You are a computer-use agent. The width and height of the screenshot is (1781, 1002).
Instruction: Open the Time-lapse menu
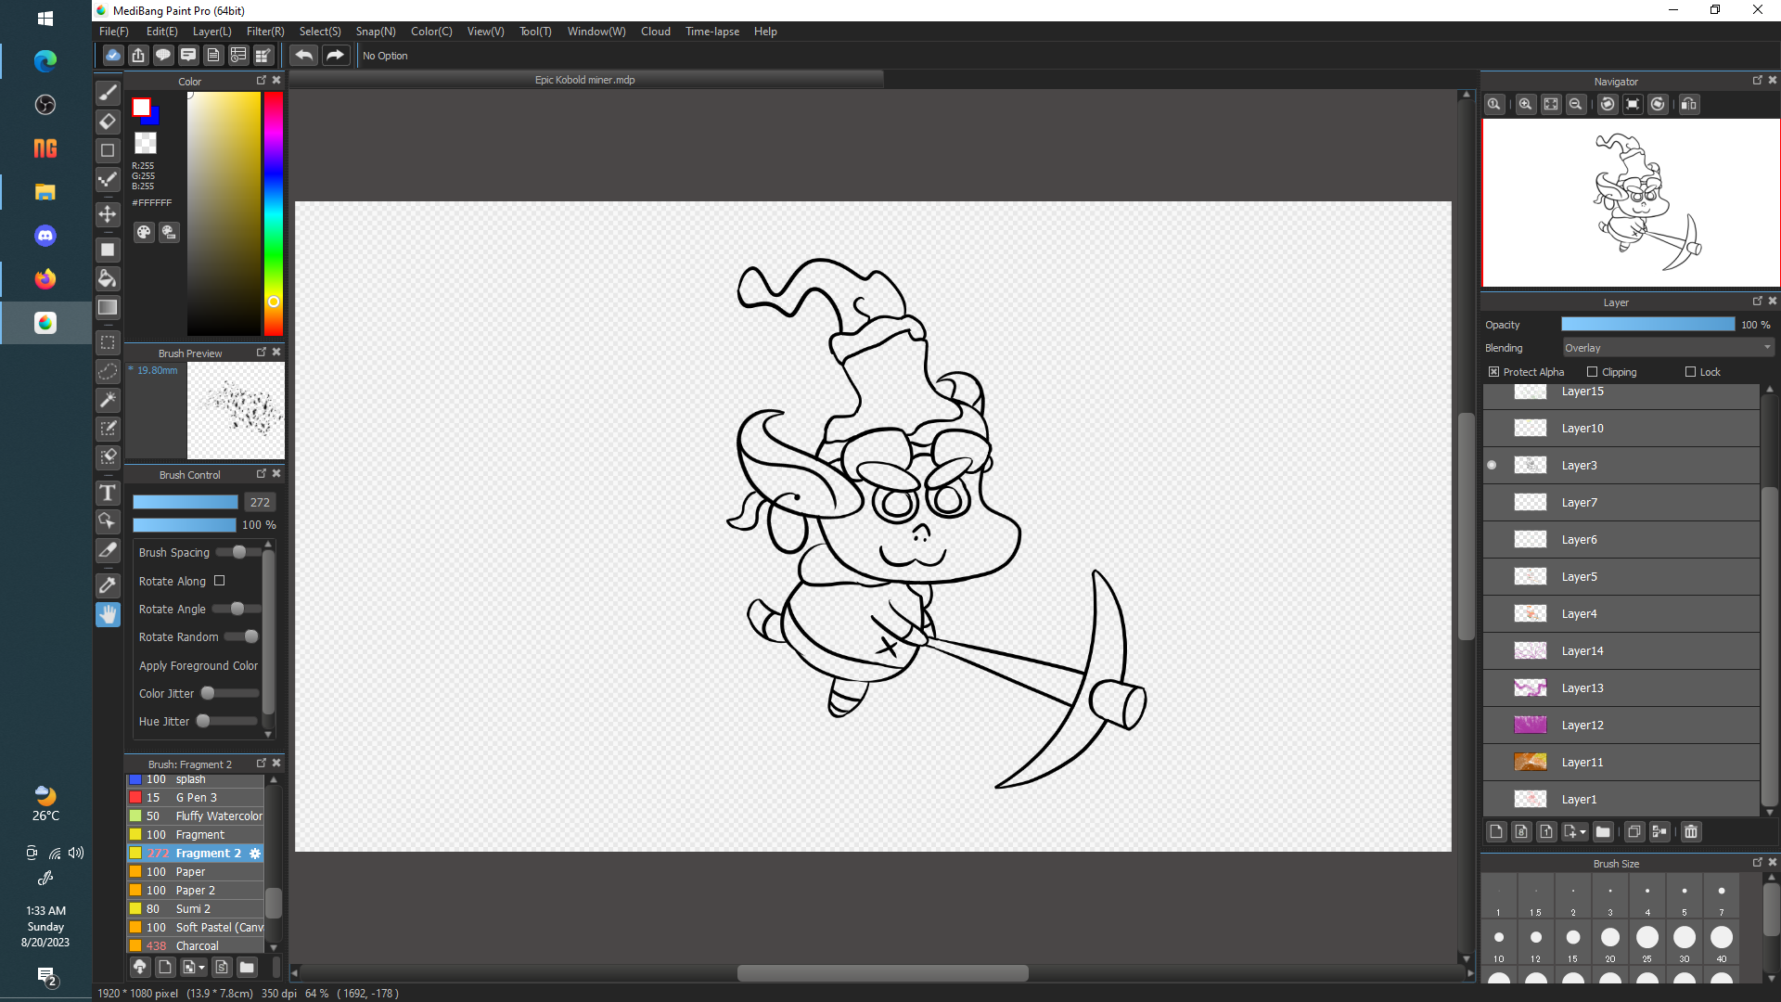(x=712, y=32)
